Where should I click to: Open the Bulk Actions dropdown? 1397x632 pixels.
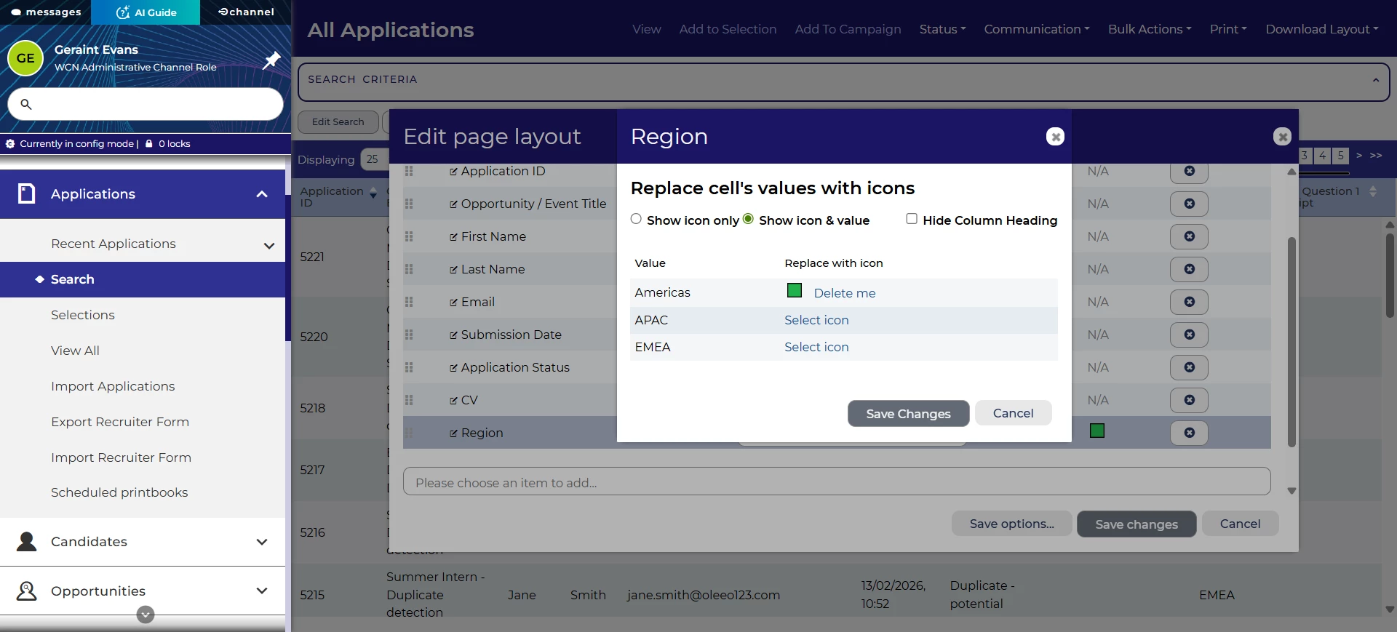[1149, 29]
